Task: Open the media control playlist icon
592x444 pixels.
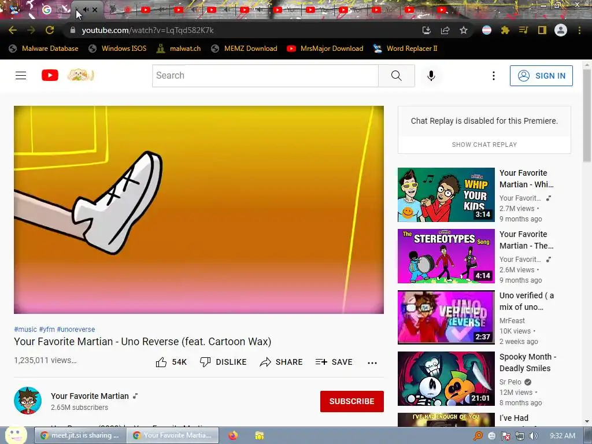Action: (523, 30)
